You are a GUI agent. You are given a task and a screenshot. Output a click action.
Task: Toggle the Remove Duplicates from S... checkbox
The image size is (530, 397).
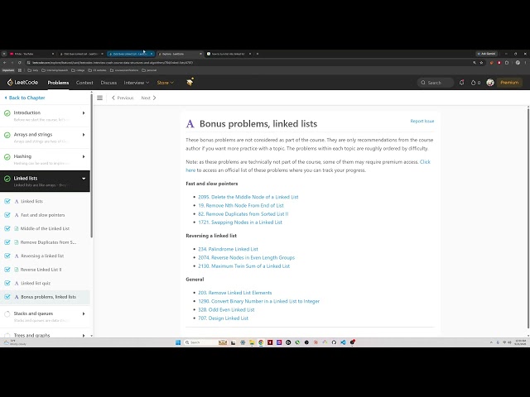click(x=7, y=242)
